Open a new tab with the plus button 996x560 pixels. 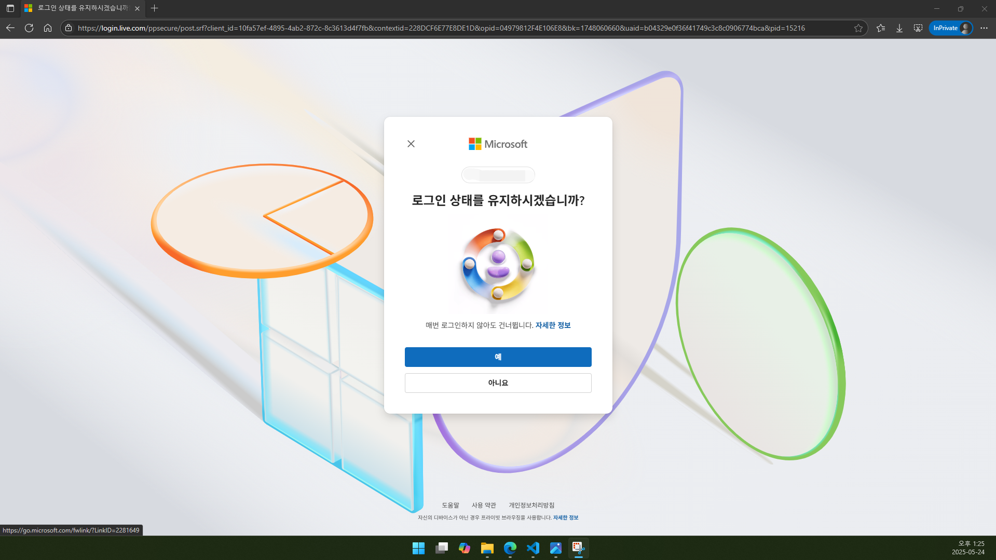point(154,8)
